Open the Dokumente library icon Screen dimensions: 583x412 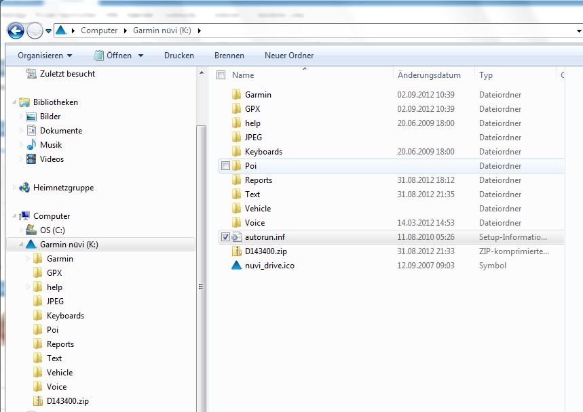point(31,131)
